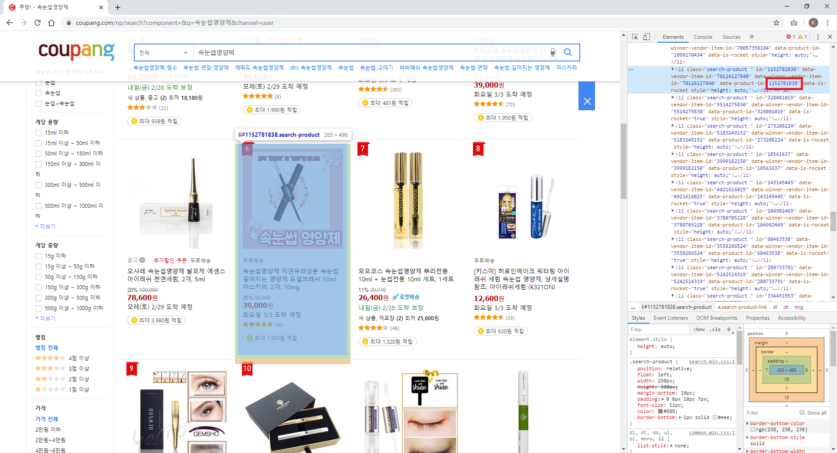Click rank 7 badge on momocos product
Viewport: 837px width, 453px height.
pos(362,149)
